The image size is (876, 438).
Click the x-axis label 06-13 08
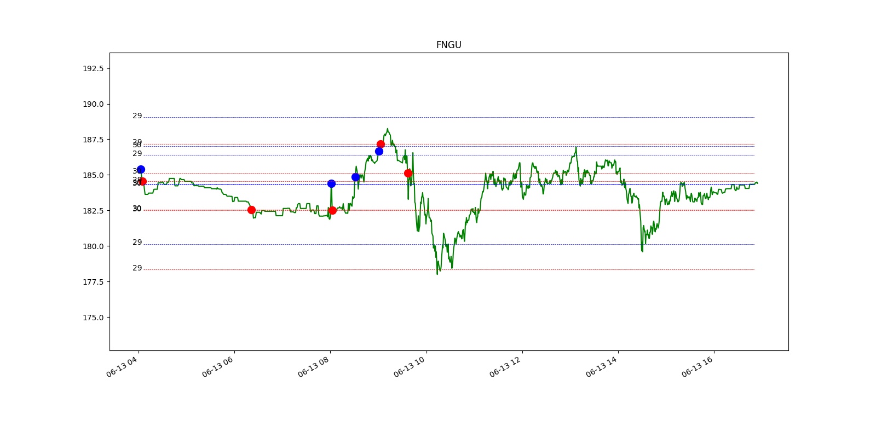pyautogui.click(x=314, y=366)
